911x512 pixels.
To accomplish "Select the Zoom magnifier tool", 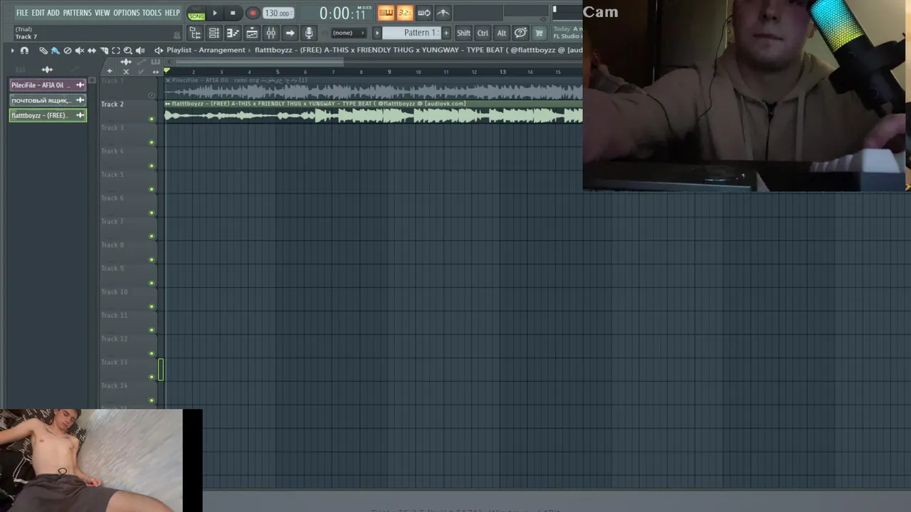I will pyautogui.click(x=128, y=50).
